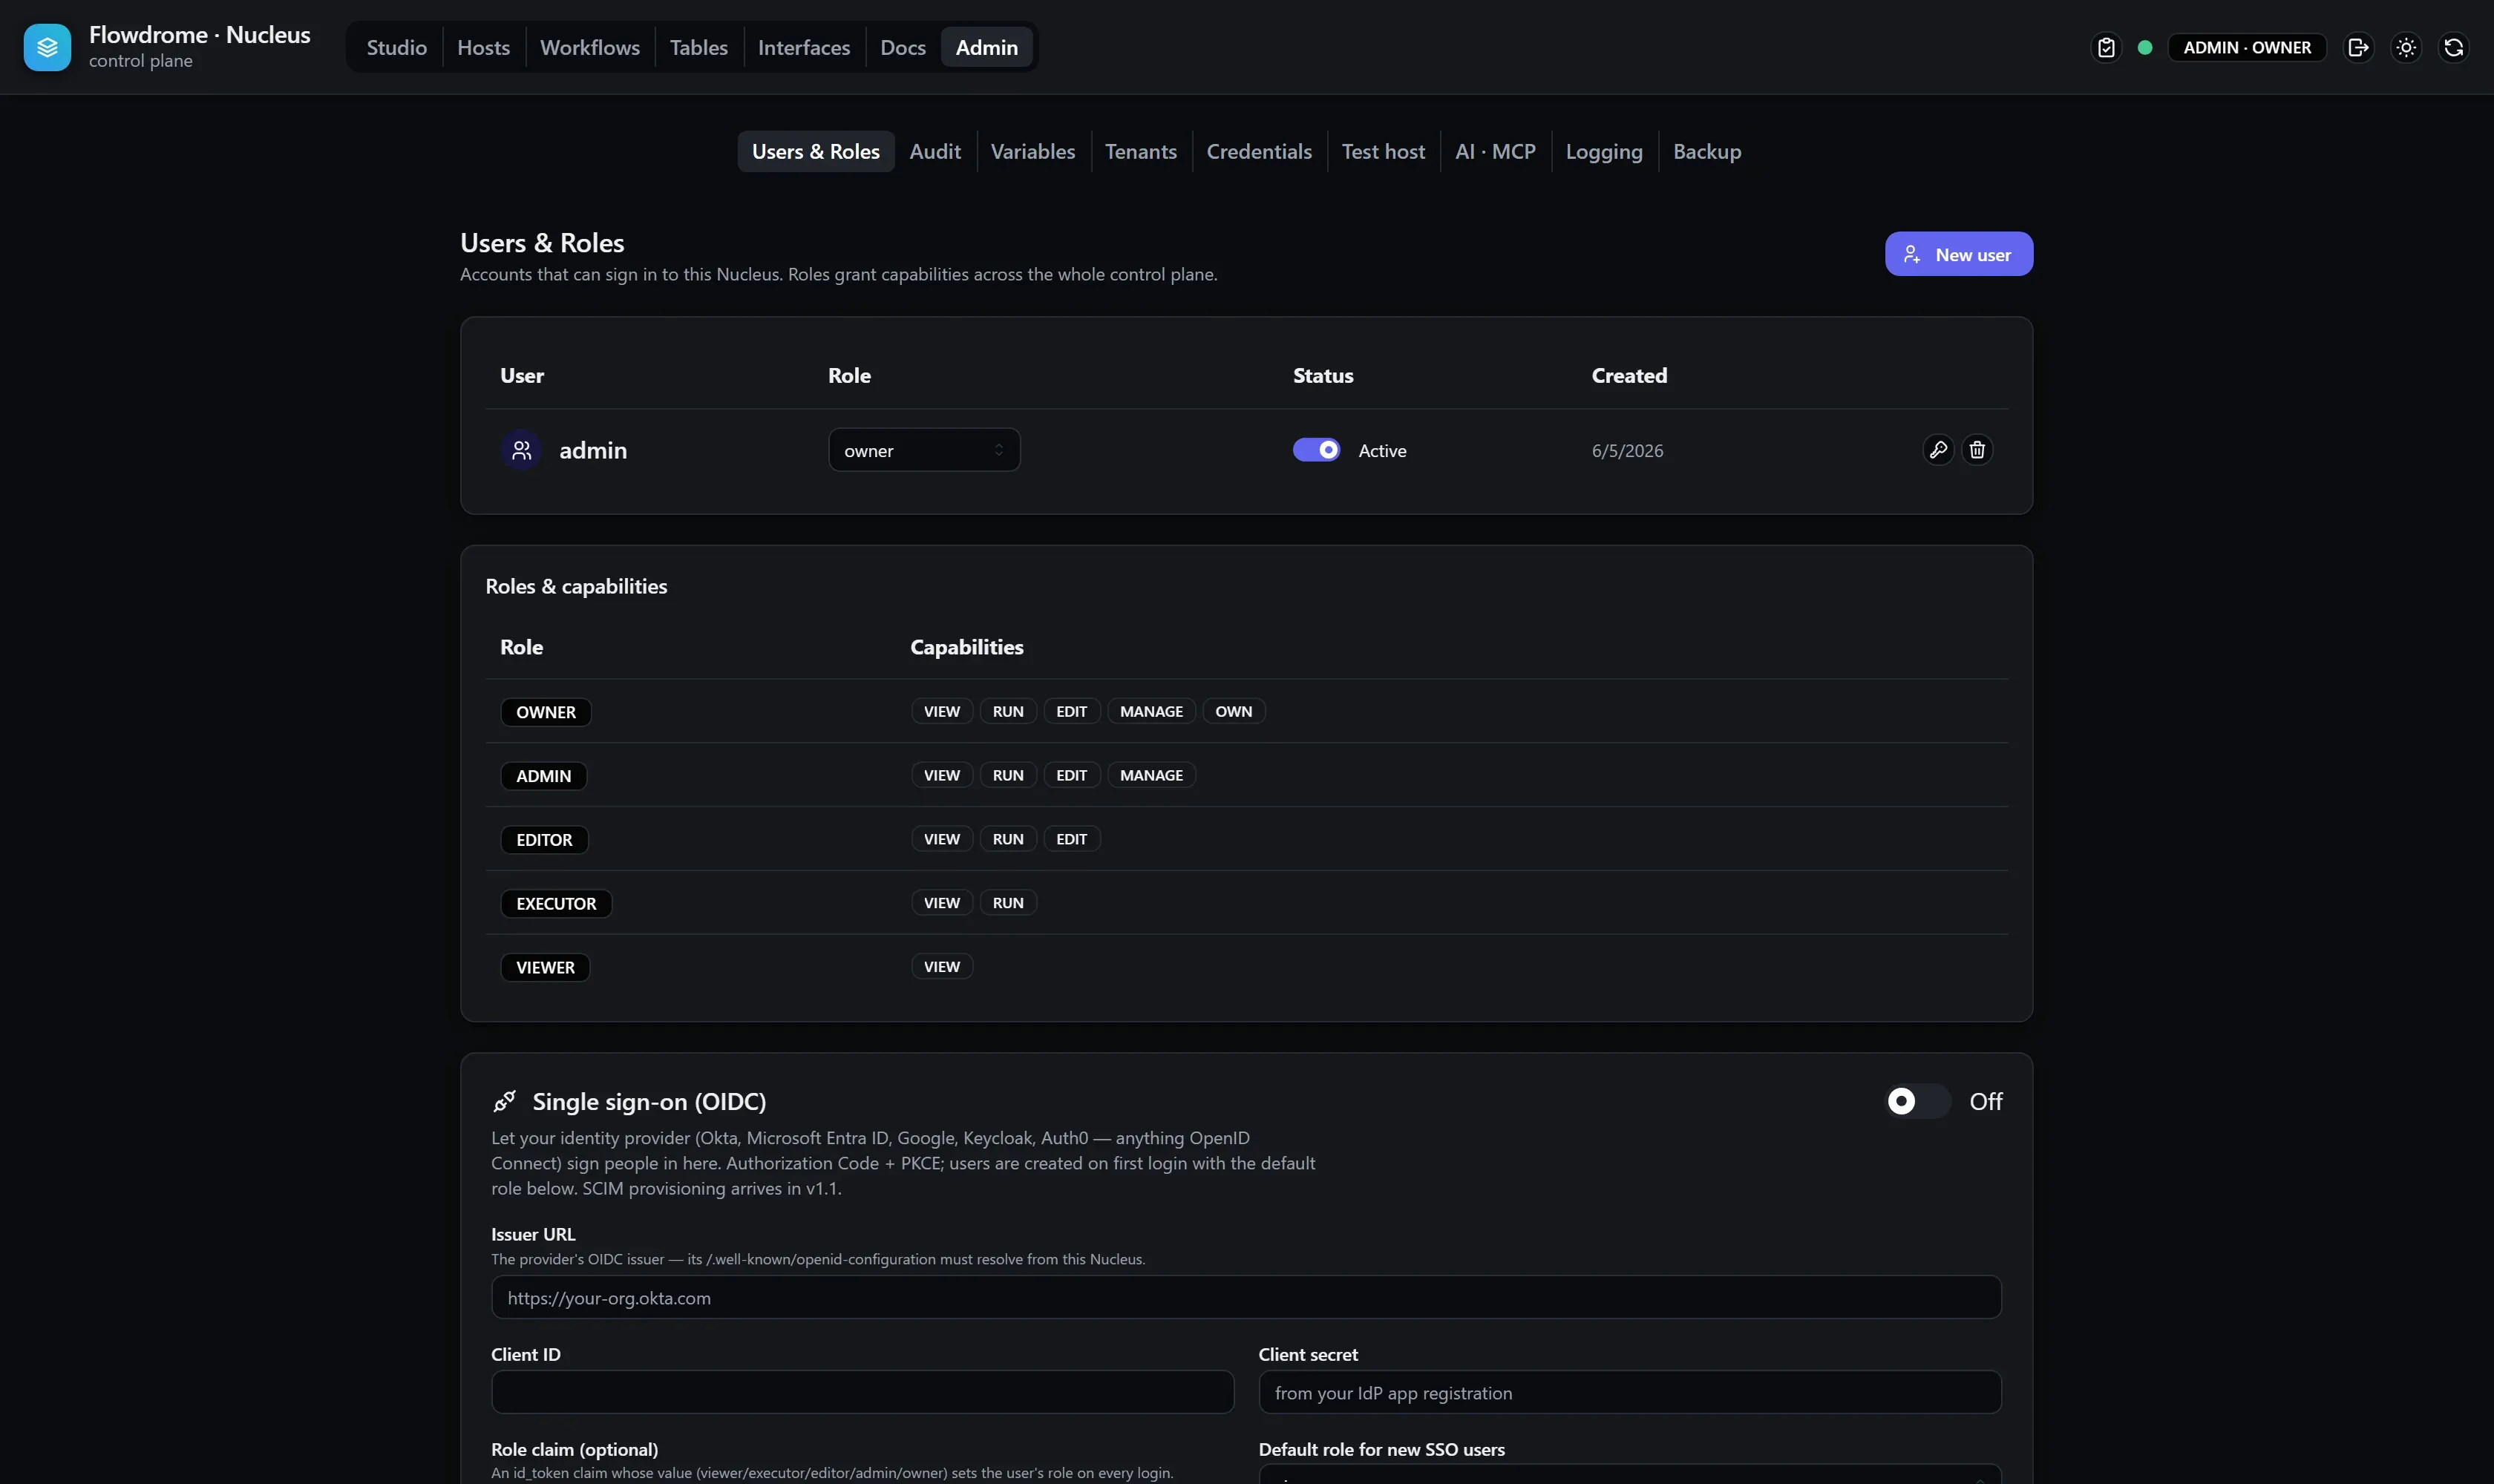Reset admin password with key icon
2494x1484 pixels.
(x=1938, y=450)
